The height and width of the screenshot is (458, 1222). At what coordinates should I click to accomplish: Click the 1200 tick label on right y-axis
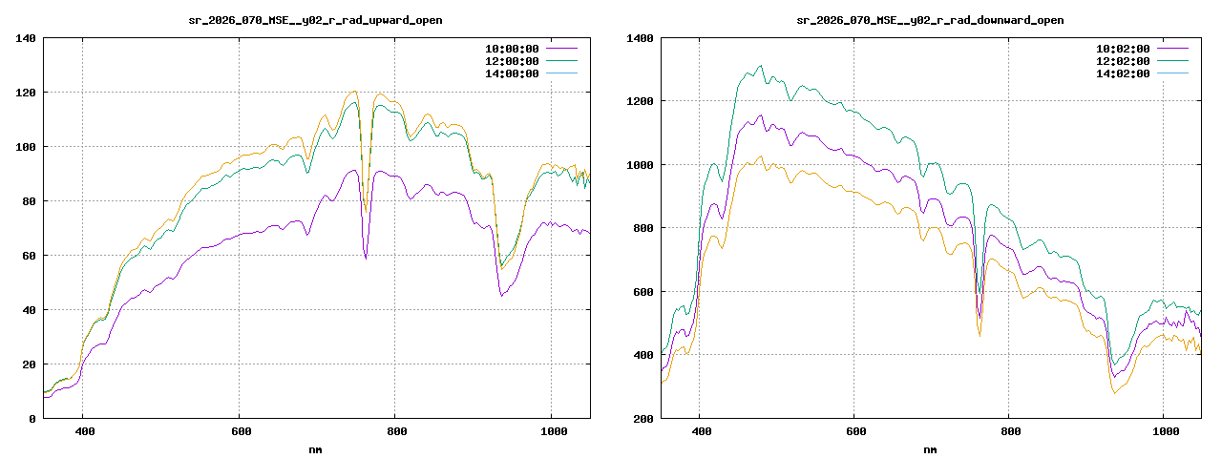[640, 101]
